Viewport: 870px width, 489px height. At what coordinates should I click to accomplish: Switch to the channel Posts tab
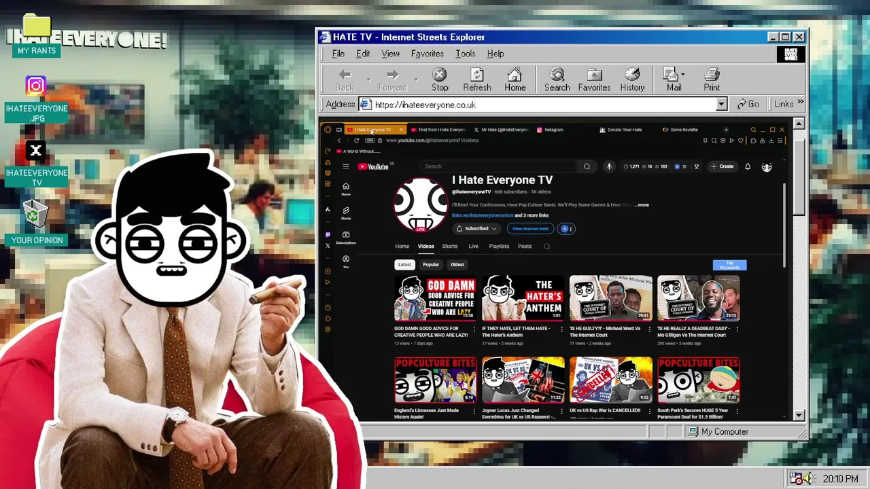click(525, 247)
